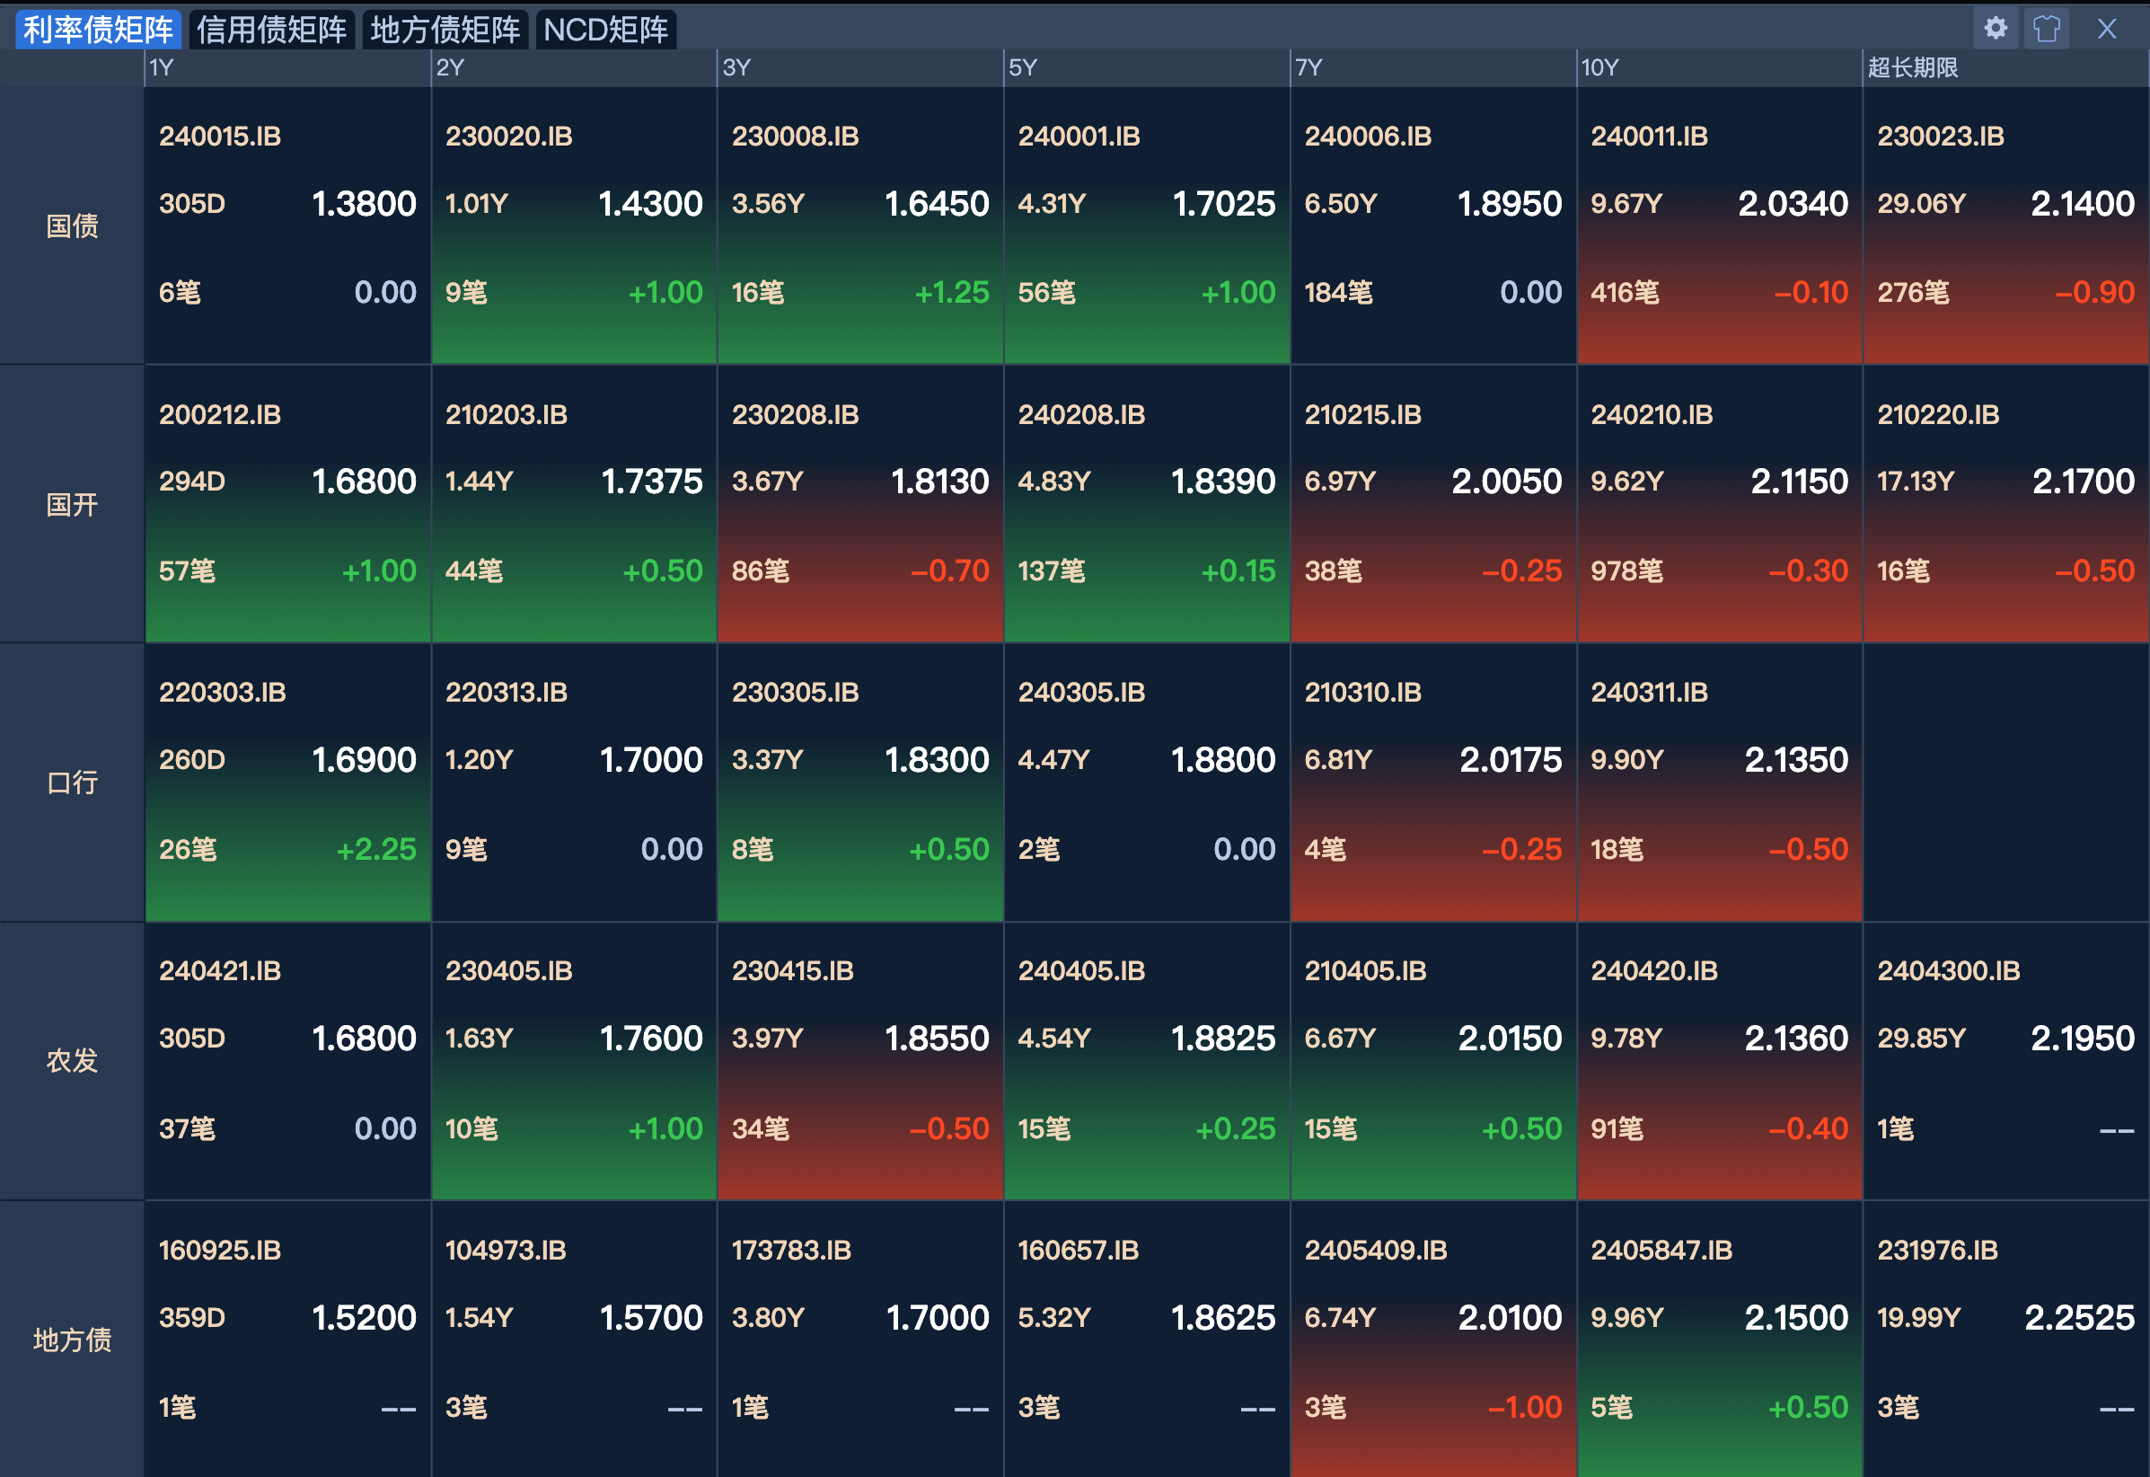Open the matrix settings gear icon
This screenshot has width=2150, height=1477.
click(1995, 29)
